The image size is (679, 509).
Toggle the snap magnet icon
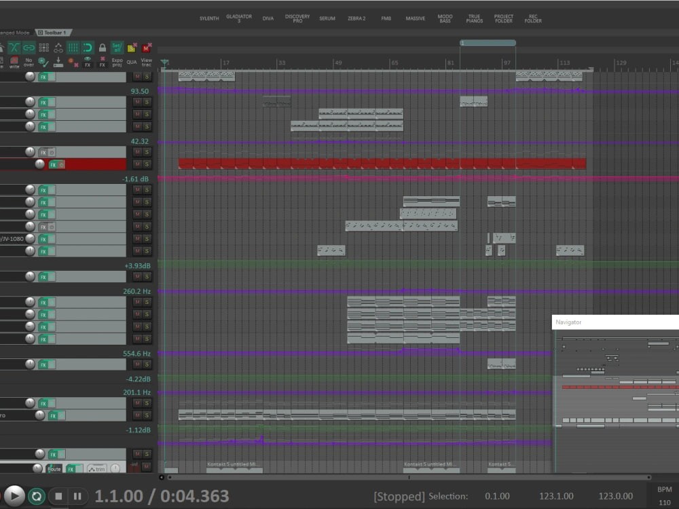click(88, 48)
